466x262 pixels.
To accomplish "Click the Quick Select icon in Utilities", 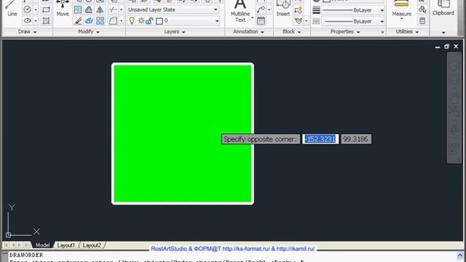I will click(422, 9).
